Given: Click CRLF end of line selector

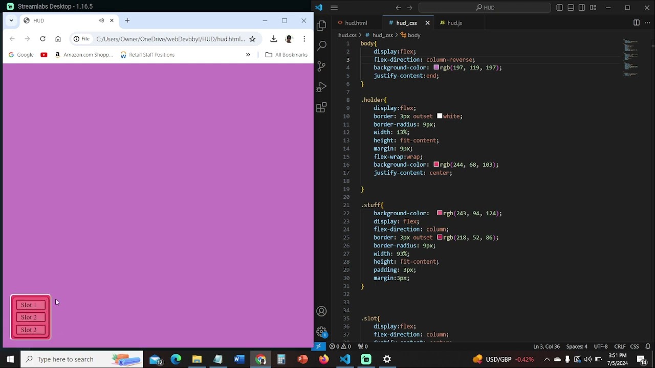Looking at the screenshot, I should pos(620,347).
